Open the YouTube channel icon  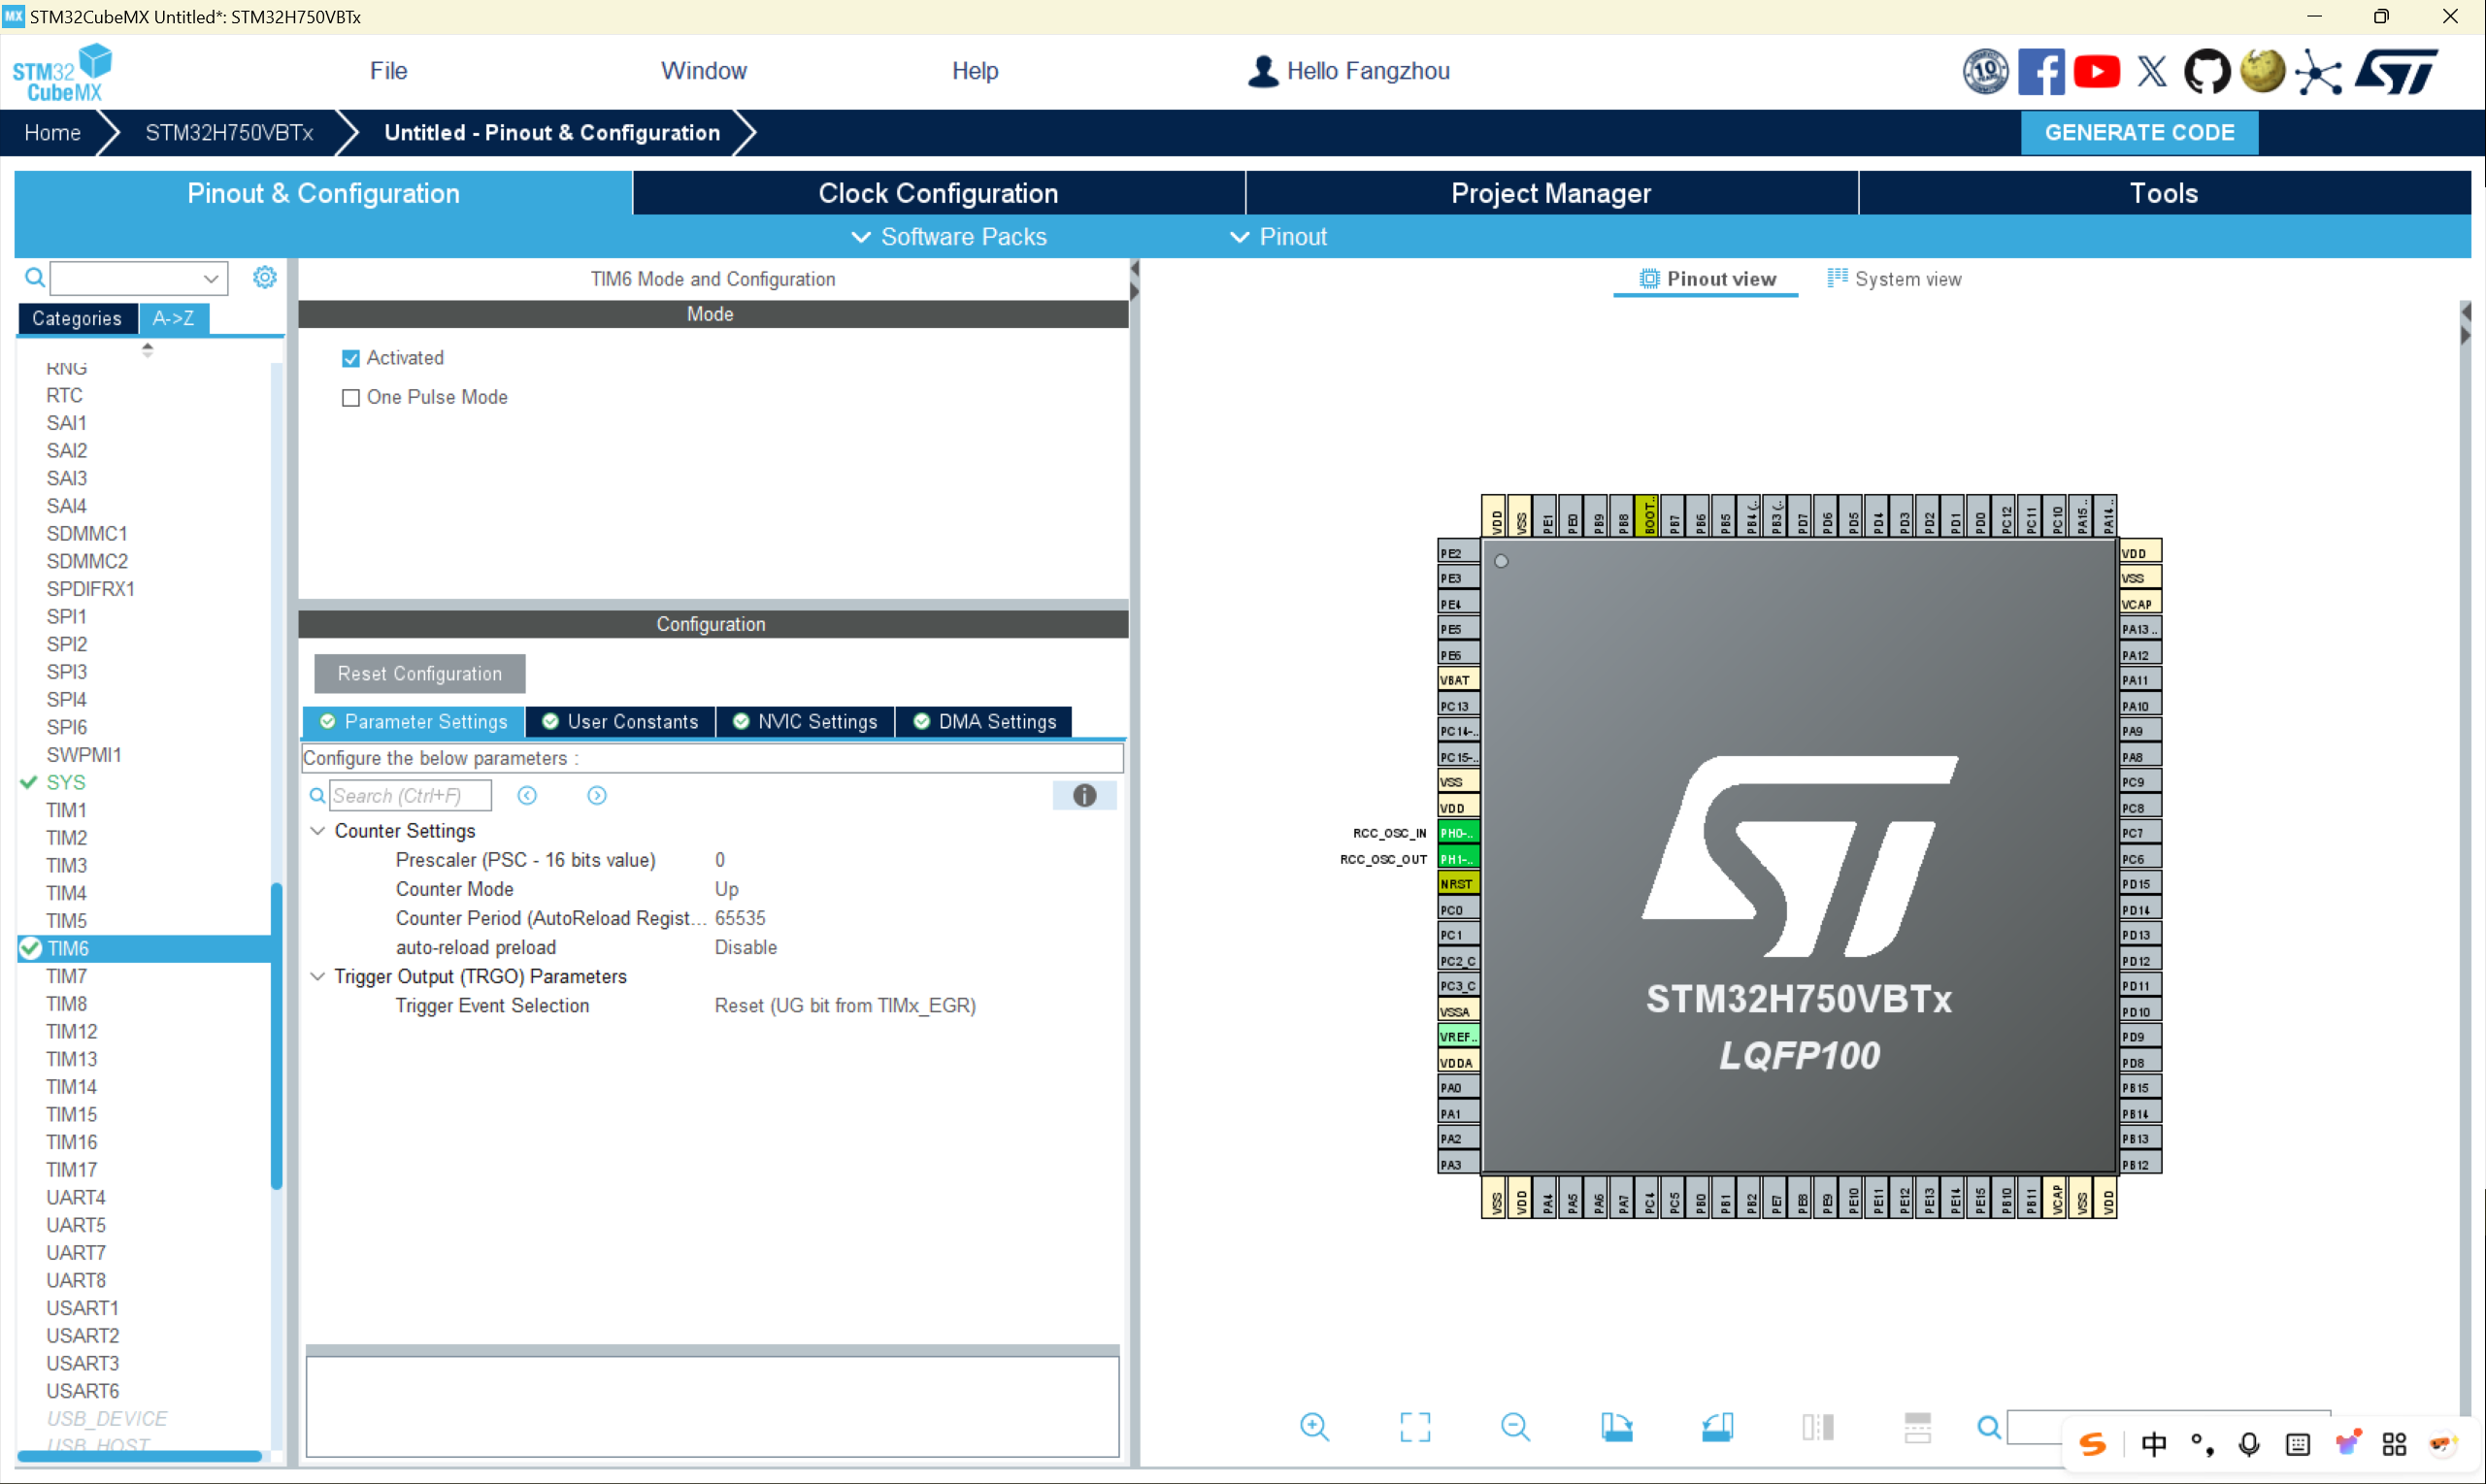point(2096,72)
